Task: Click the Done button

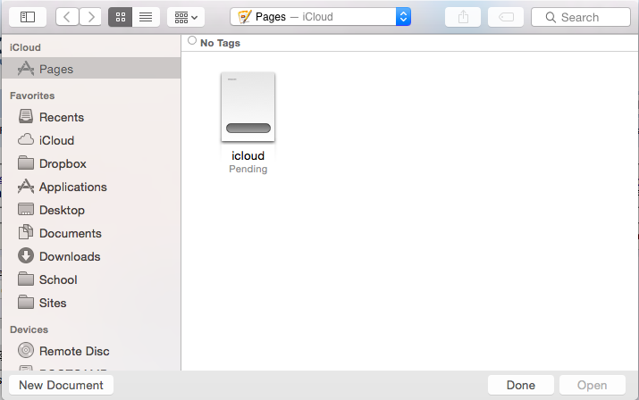Action: pos(520,386)
